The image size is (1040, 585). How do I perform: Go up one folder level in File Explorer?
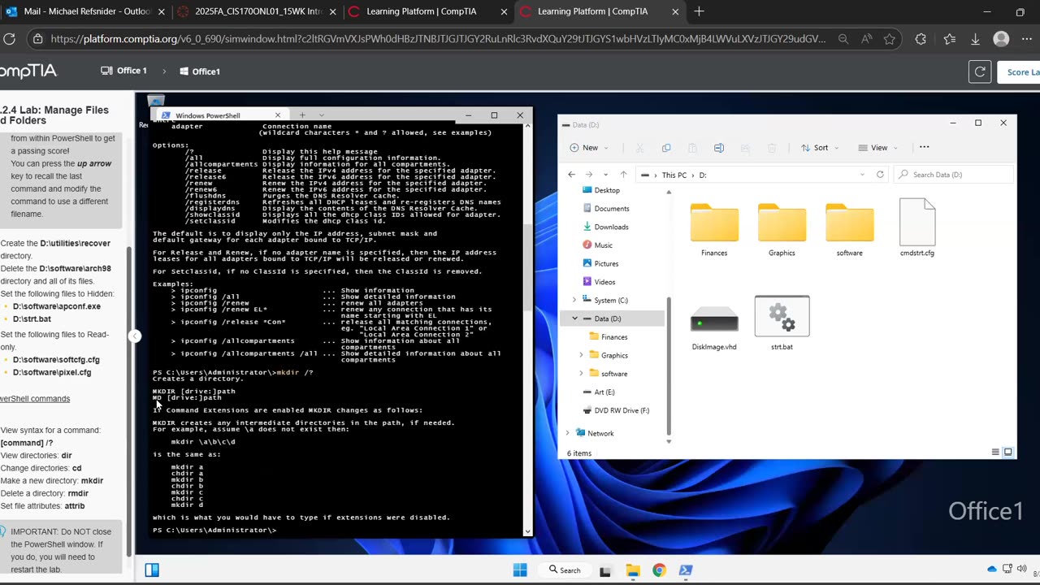tap(623, 175)
